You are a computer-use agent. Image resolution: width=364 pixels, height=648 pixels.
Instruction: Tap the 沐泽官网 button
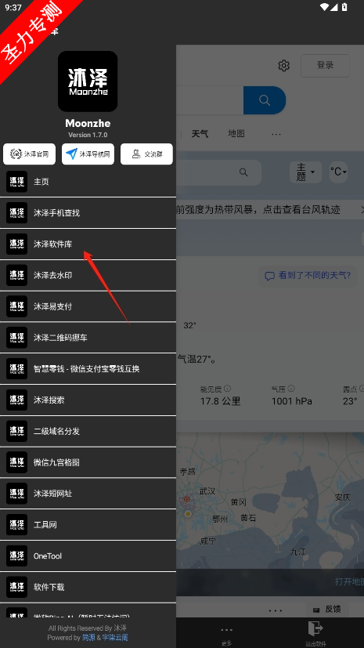click(29, 154)
